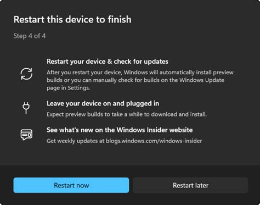This screenshot has width=260, height=205.
Task: Click 'builds or you can manually check' line
Action: 89,80
